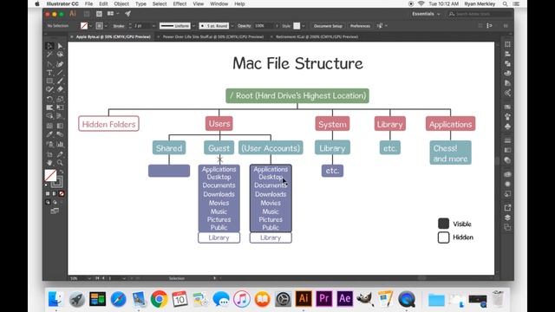
Task: Open the File menu
Action: (x=88, y=3)
